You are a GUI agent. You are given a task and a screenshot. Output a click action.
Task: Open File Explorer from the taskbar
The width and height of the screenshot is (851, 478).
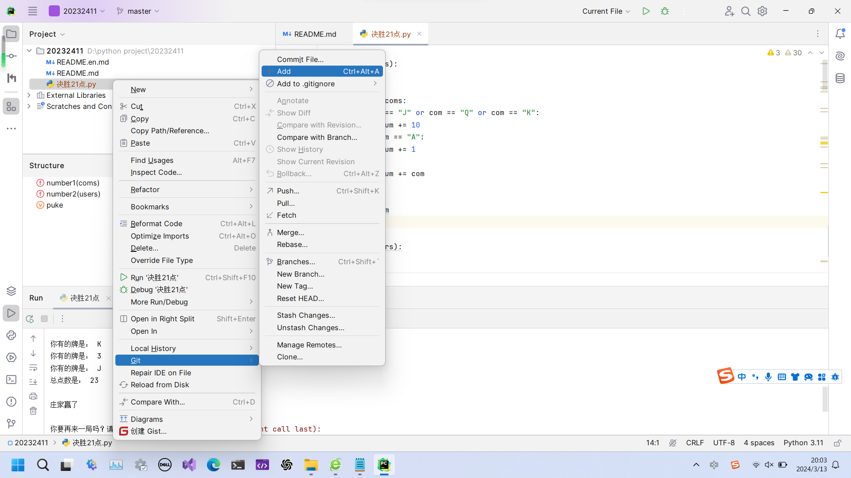pos(311,465)
